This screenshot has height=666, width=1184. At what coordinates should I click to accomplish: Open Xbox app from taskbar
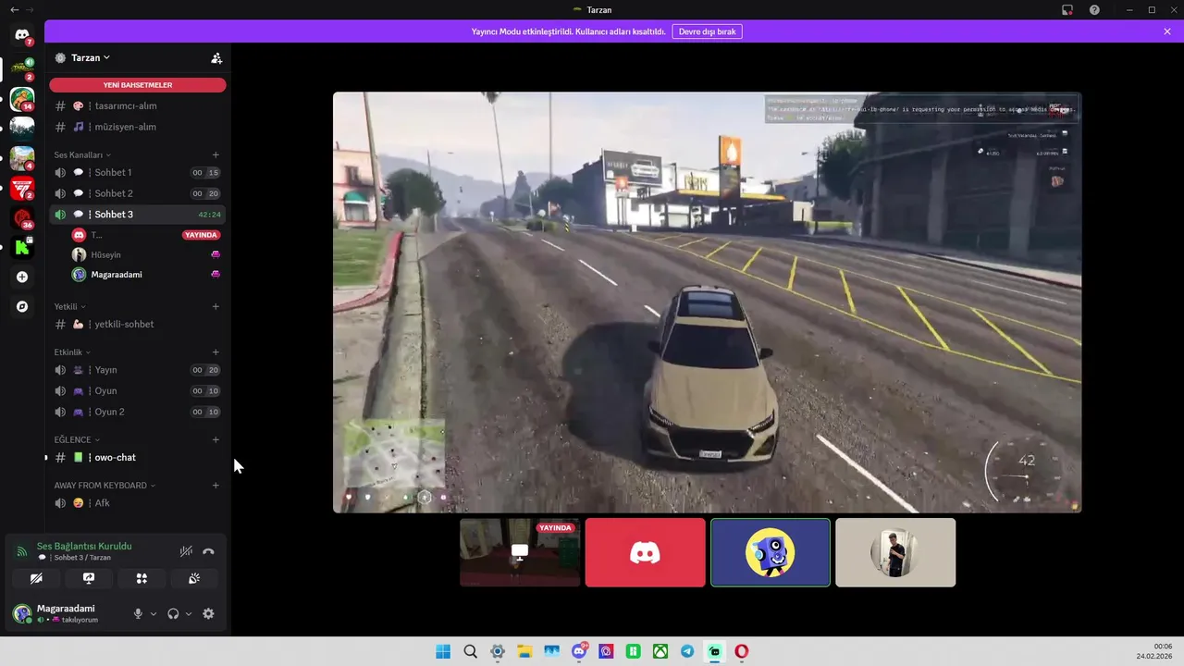click(660, 651)
